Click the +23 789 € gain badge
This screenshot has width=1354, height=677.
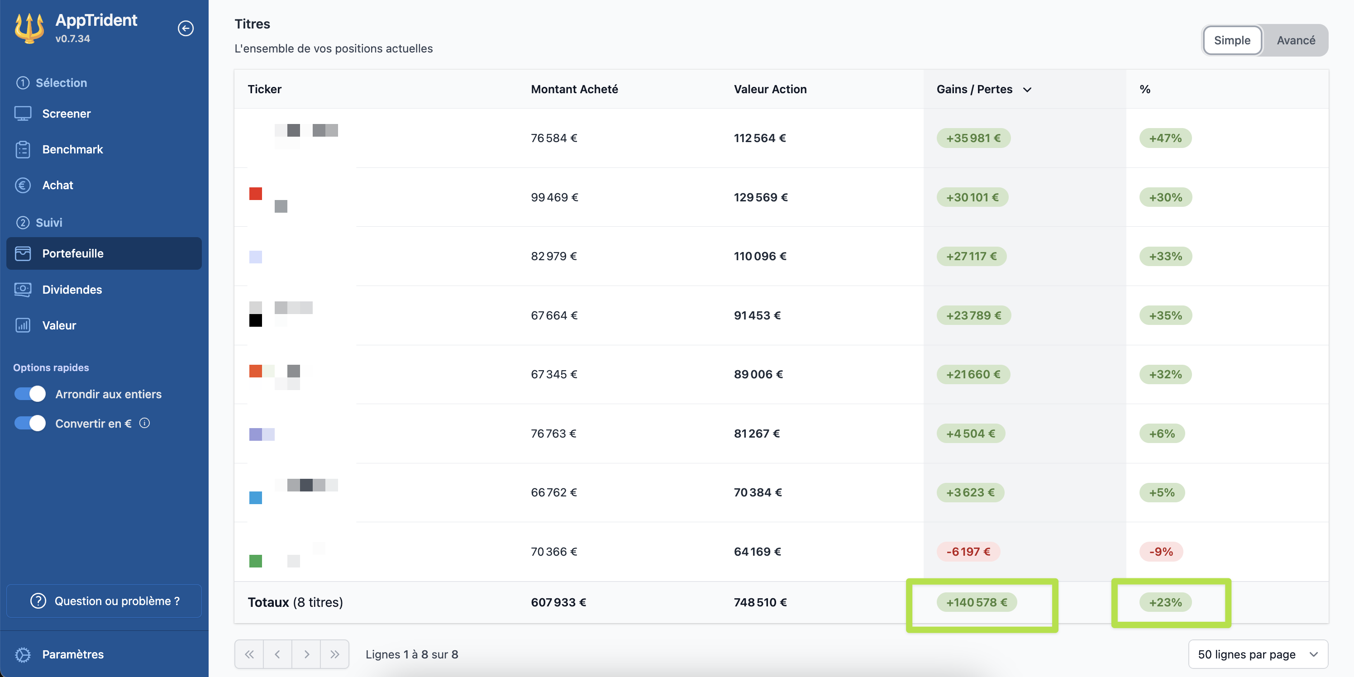click(973, 315)
